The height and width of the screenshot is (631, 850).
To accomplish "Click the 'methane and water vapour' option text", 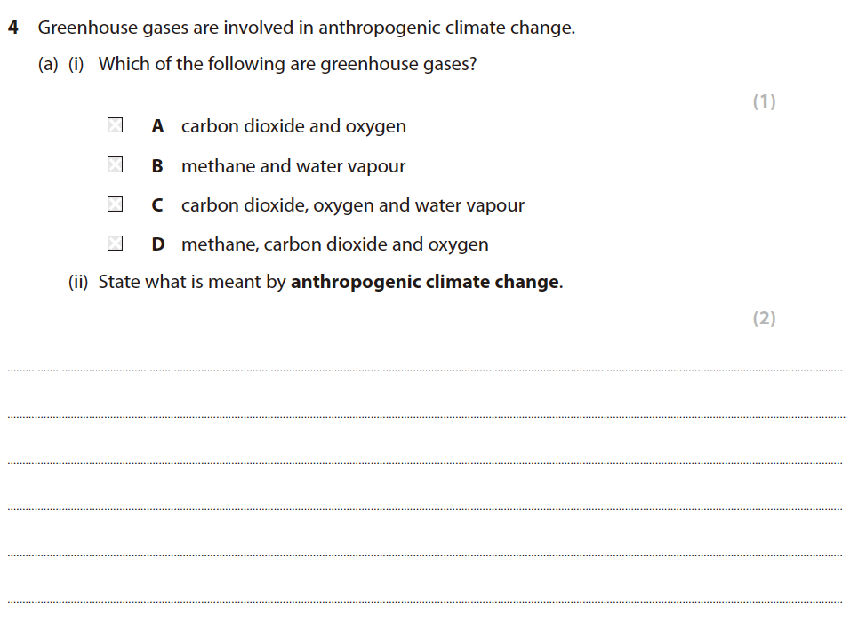I will coord(293,166).
